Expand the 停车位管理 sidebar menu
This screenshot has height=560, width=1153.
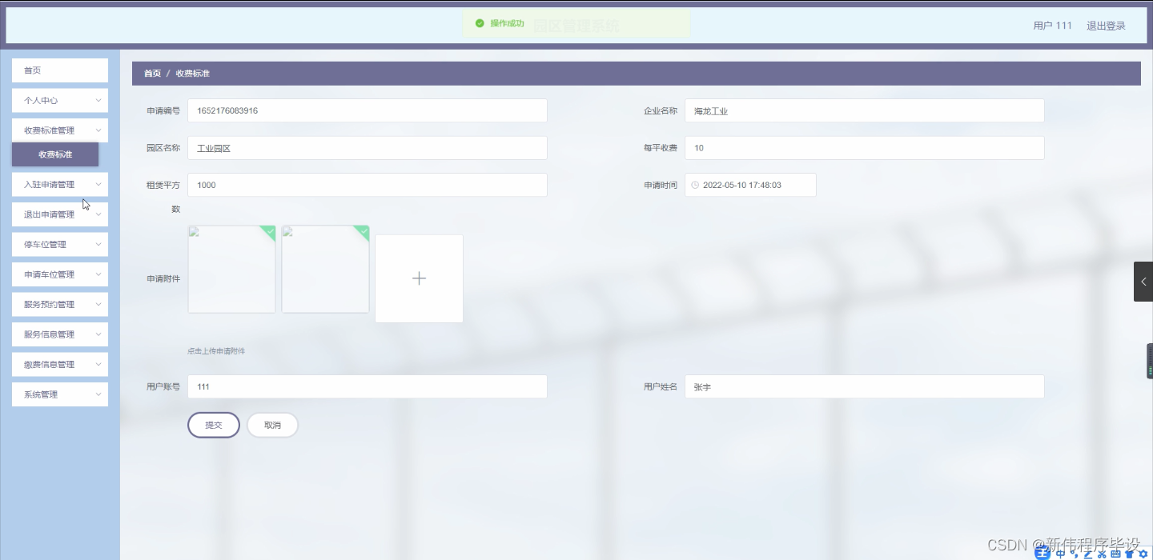(x=59, y=244)
